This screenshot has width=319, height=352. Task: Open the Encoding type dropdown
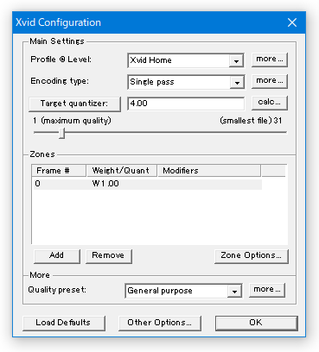click(186, 82)
